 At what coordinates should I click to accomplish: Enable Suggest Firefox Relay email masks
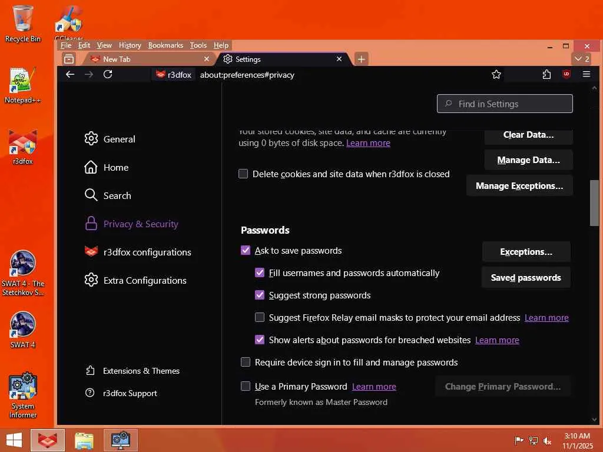pos(260,317)
